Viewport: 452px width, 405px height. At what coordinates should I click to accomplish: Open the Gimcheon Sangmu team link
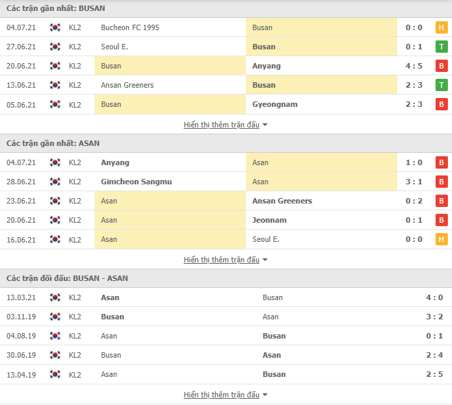136,182
